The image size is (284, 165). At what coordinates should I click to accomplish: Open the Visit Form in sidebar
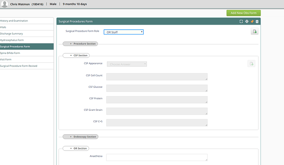[26, 60]
